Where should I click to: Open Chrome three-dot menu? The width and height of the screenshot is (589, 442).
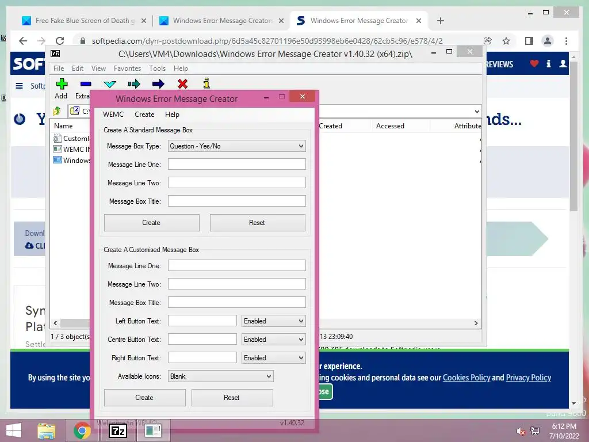[x=566, y=41]
